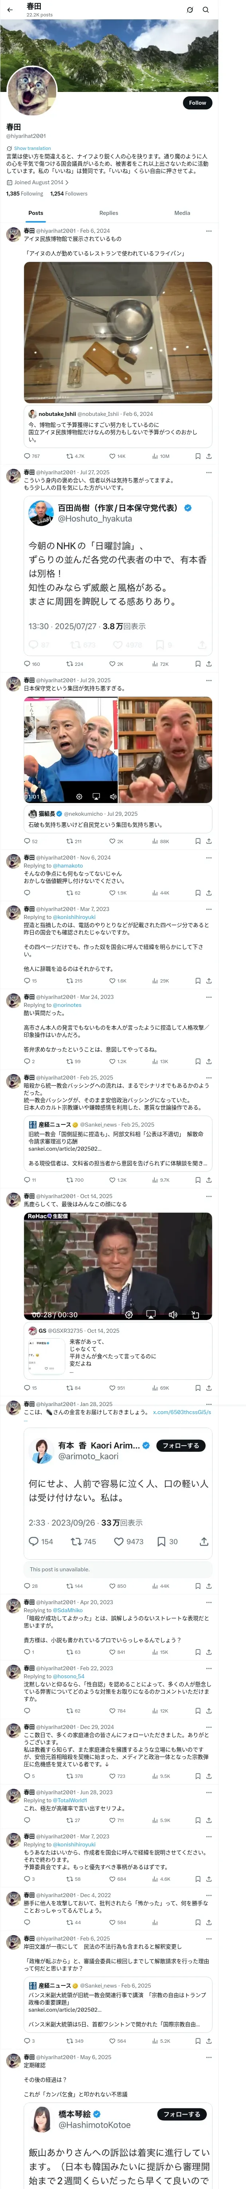Share the Jul 29, 2025 video post
The width and height of the screenshot is (246, 2189).
[x=209, y=841]
